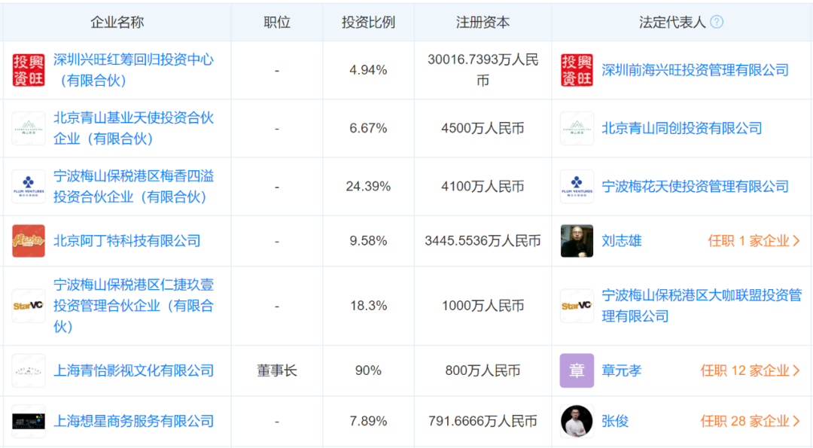Viewport: 813px width, 448px height.
Task: Click the 北京青山基业天使投资 company logo
Action: pos(29,128)
